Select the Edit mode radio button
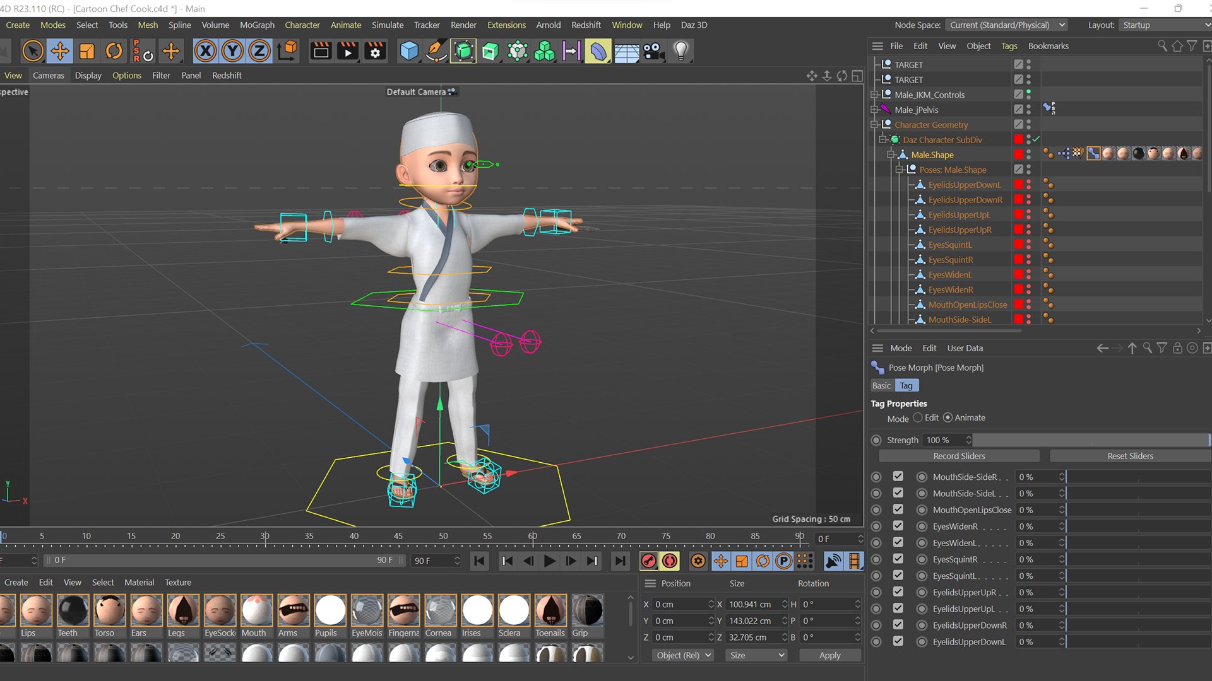 coord(918,417)
